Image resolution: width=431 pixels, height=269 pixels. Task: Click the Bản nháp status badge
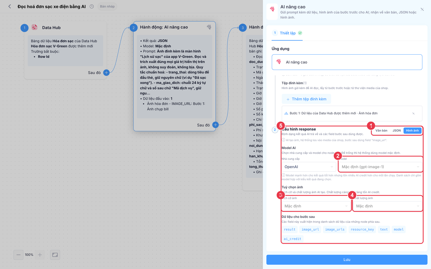click(107, 6)
